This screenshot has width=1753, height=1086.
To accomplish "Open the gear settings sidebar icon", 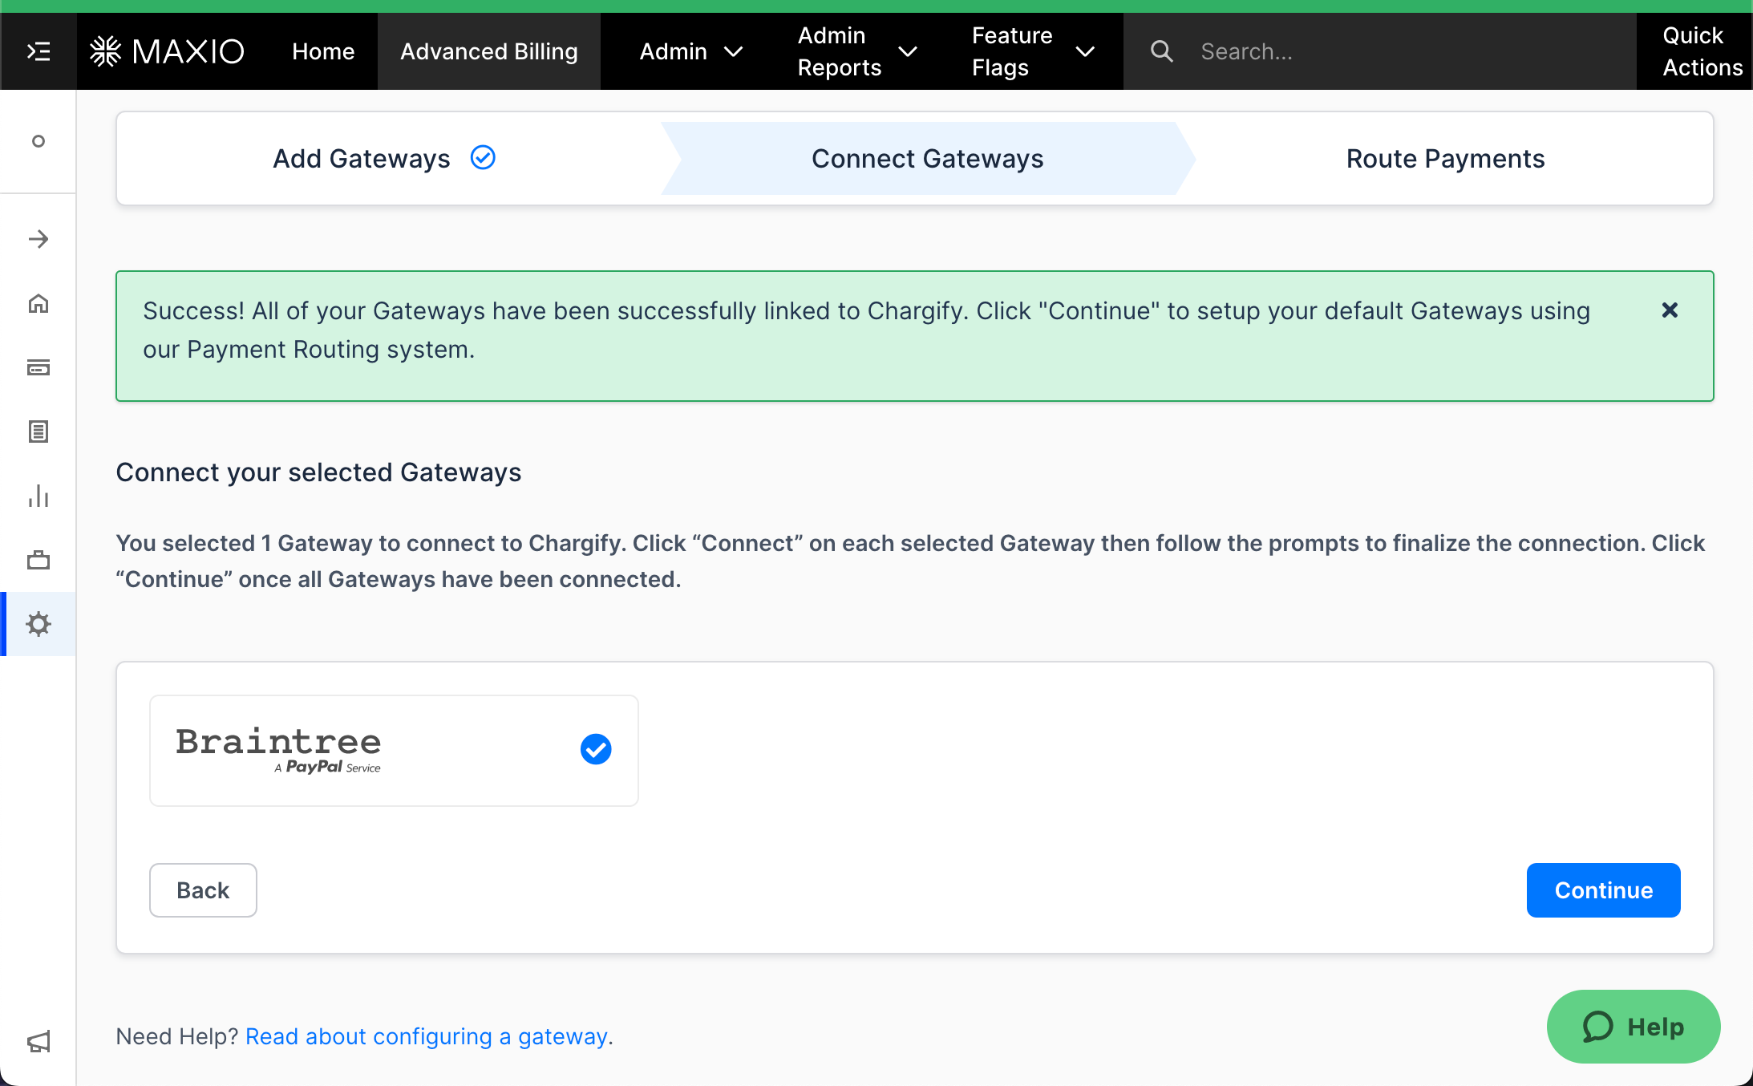I will coord(38,624).
